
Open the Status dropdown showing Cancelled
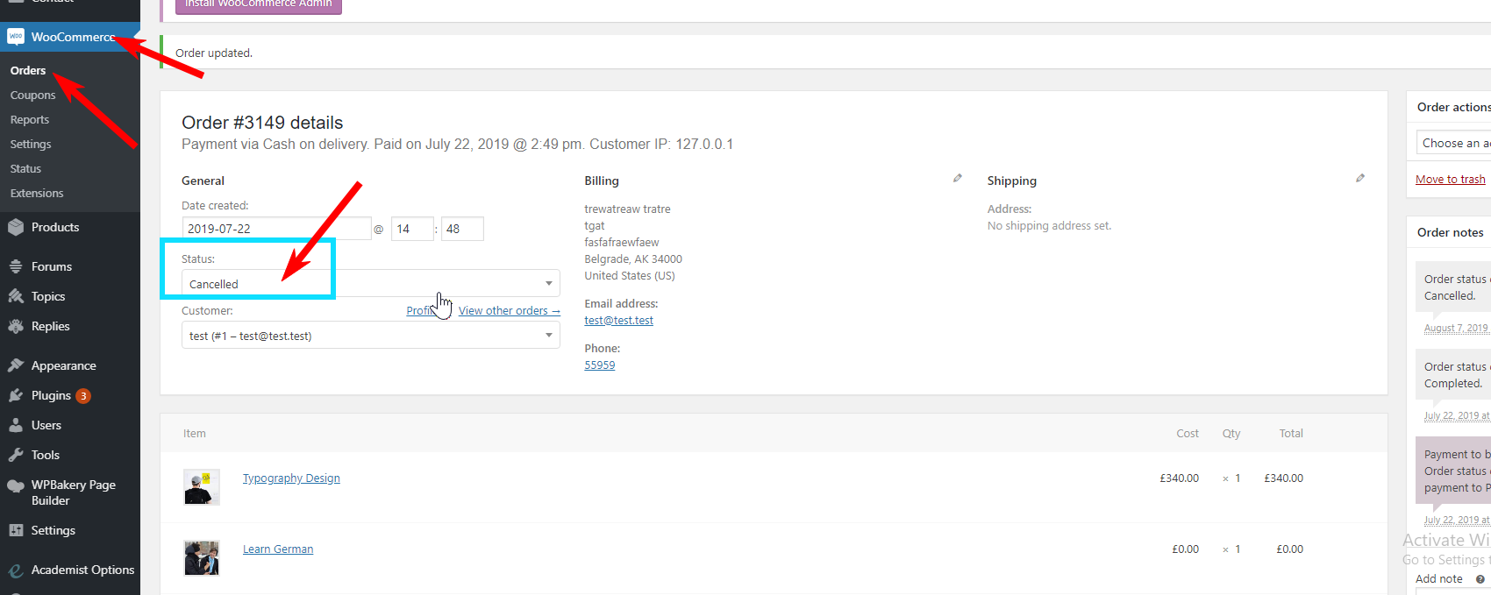tap(370, 284)
